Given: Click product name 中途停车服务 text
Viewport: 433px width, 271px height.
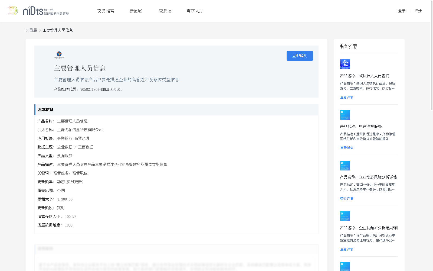Looking at the screenshot, I should tap(370, 127).
